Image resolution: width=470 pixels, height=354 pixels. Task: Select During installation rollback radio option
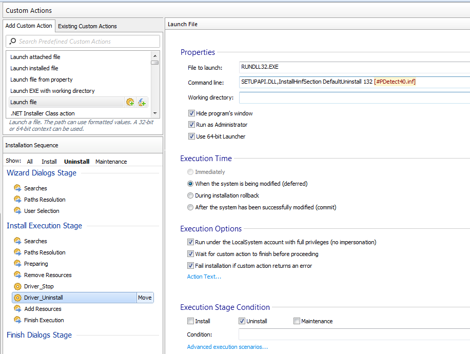190,195
